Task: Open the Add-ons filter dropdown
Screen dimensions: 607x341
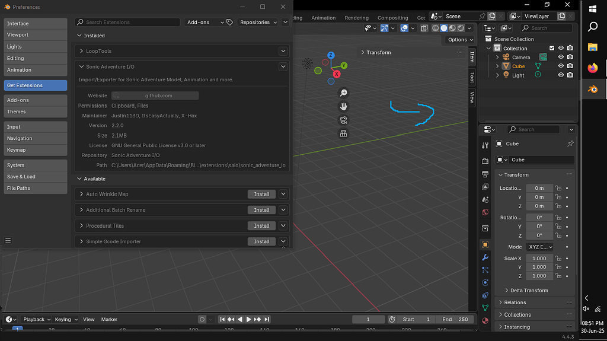Action: (x=205, y=23)
